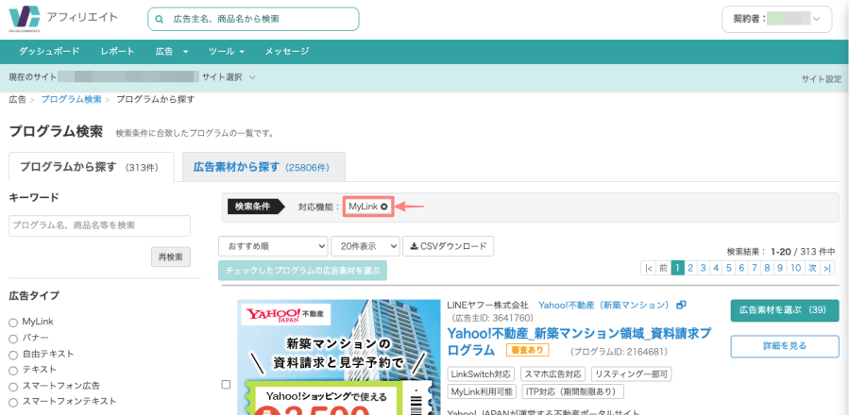Click the 詳細を見る button
850x415 pixels.
click(x=785, y=346)
